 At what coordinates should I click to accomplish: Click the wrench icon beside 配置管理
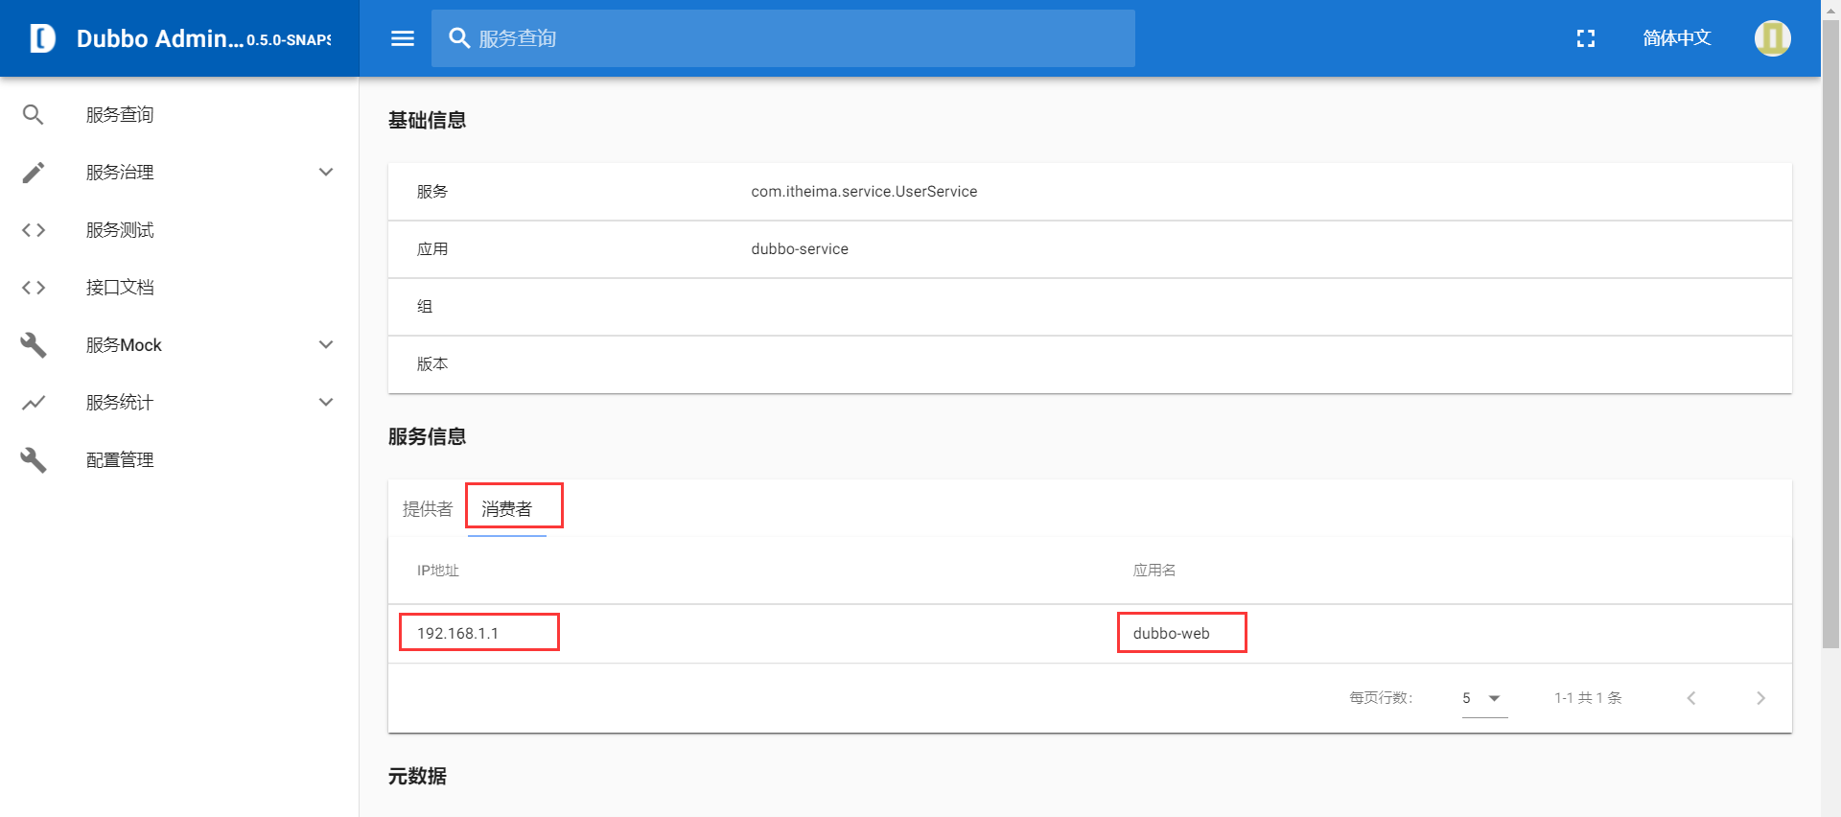pyautogui.click(x=34, y=460)
